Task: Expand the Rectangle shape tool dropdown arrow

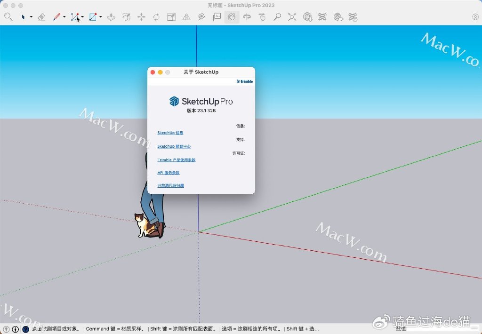Action: (x=101, y=17)
